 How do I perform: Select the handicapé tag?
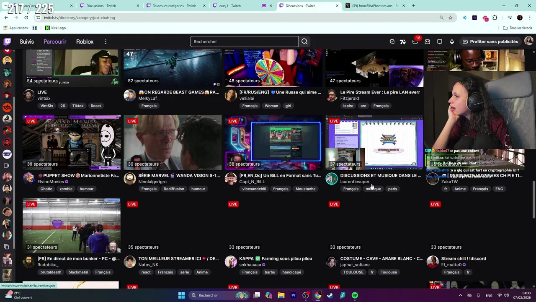(x=291, y=272)
